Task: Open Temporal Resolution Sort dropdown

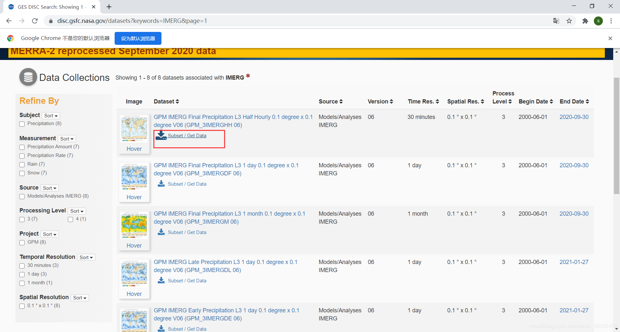Action: coord(86,257)
